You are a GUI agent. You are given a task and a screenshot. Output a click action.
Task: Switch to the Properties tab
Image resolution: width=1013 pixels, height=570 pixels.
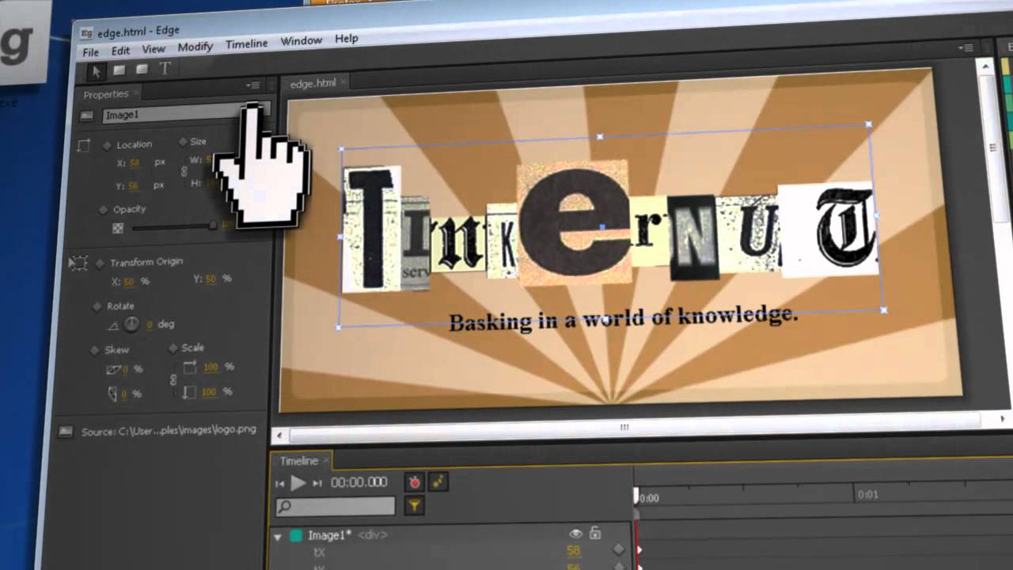click(105, 95)
